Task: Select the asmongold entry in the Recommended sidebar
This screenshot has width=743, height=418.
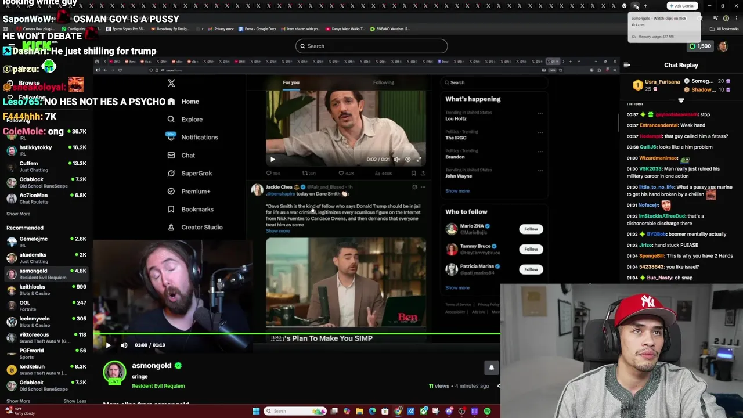Action: tap(46, 274)
